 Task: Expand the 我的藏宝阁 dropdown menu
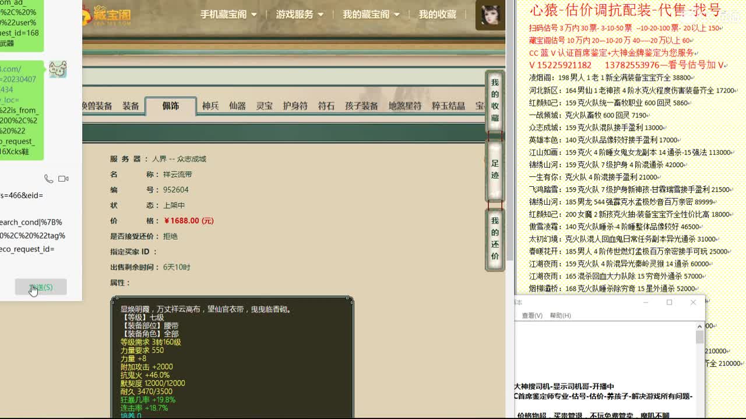coord(371,15)
